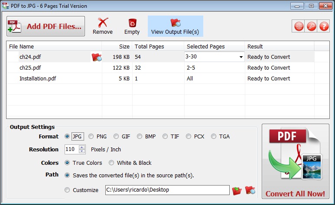Click the custom output path field
This screenshot has height=205, width=335.
point(167,190)
